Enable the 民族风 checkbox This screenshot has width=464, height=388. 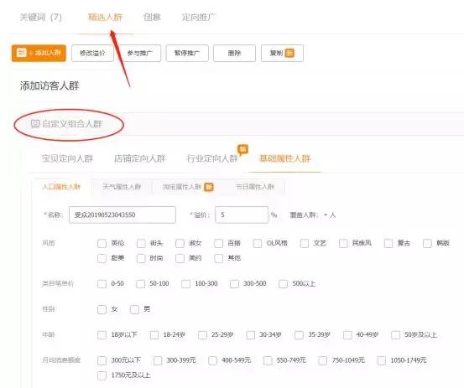343,244
